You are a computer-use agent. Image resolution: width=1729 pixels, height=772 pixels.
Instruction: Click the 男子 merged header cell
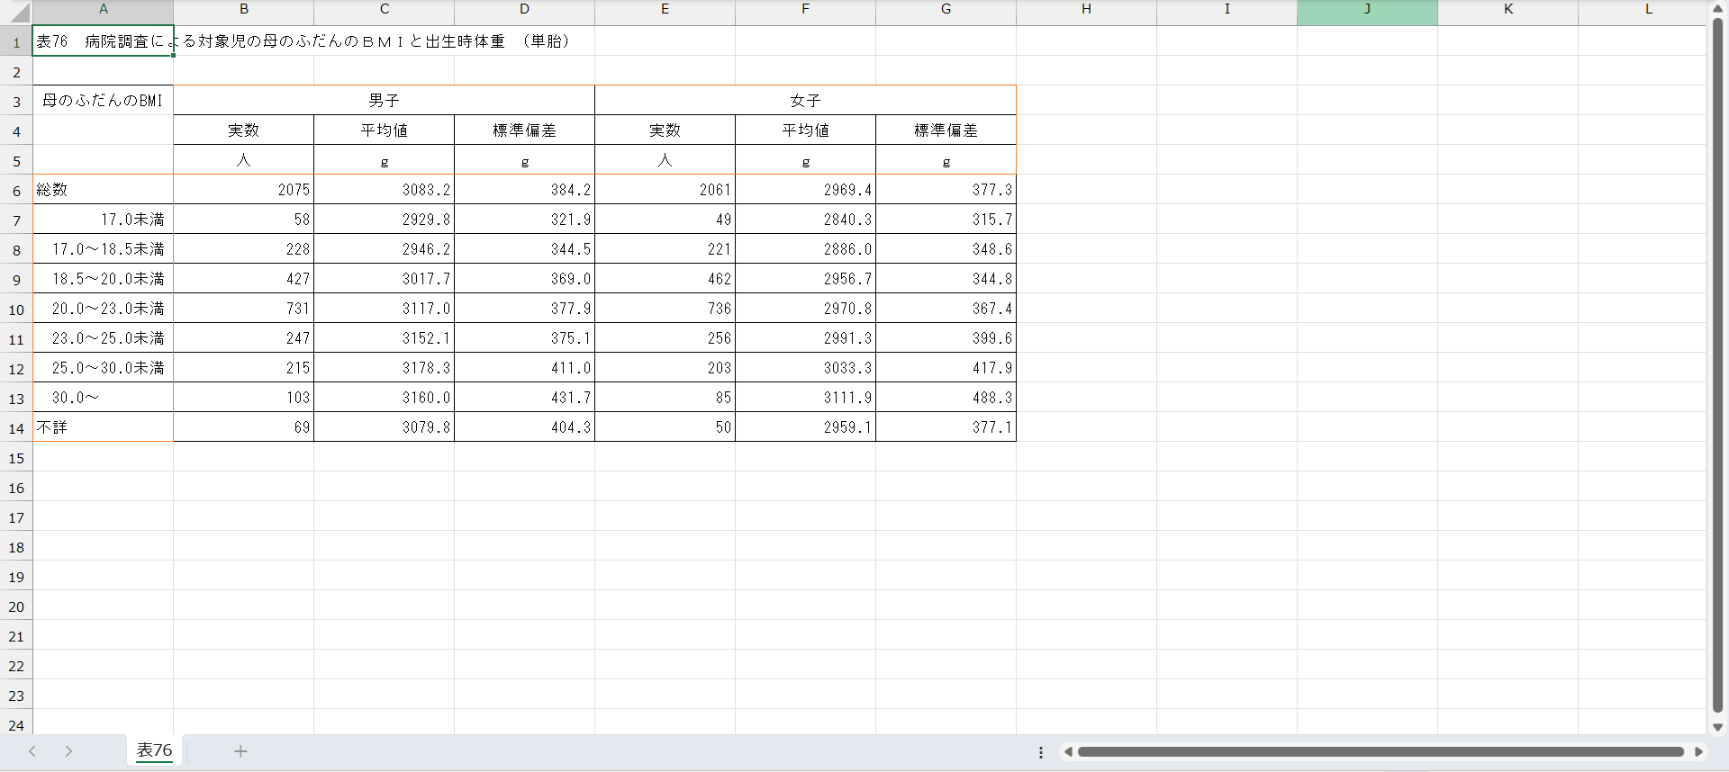point(384,100)
